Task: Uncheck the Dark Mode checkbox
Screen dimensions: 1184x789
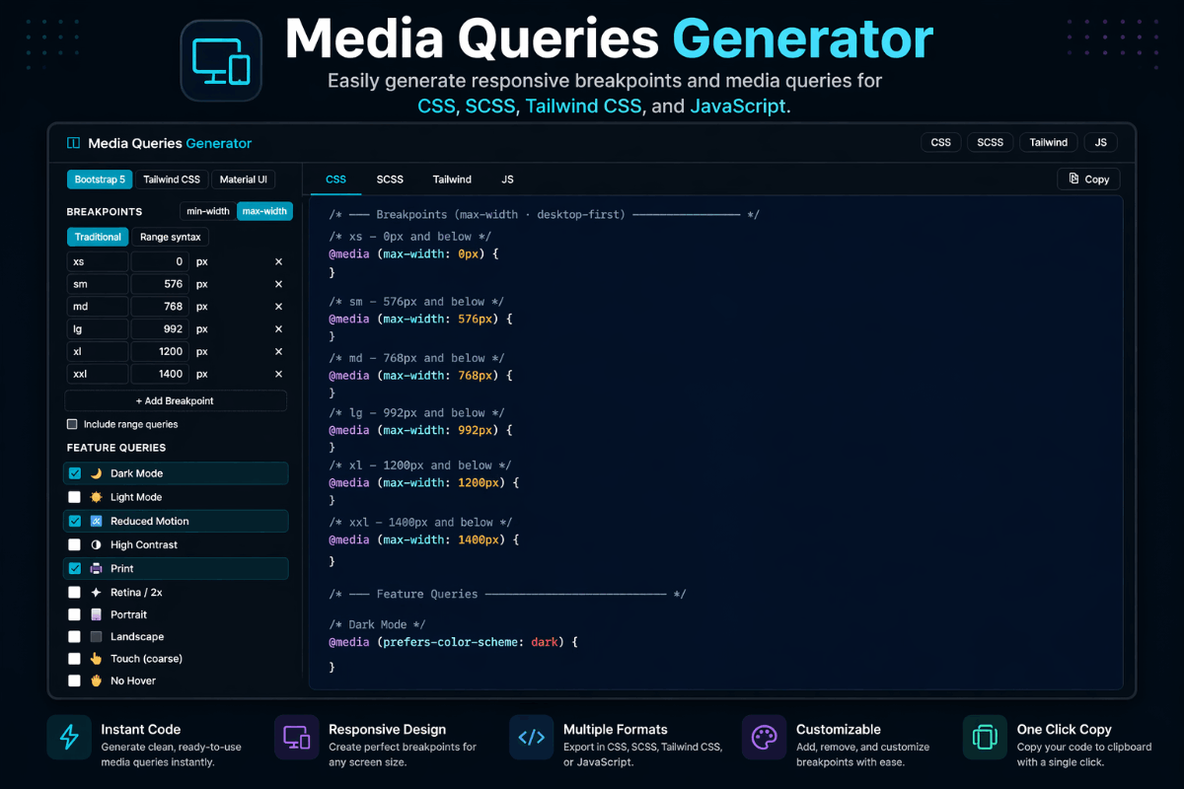Action: [x=74, y=473]
